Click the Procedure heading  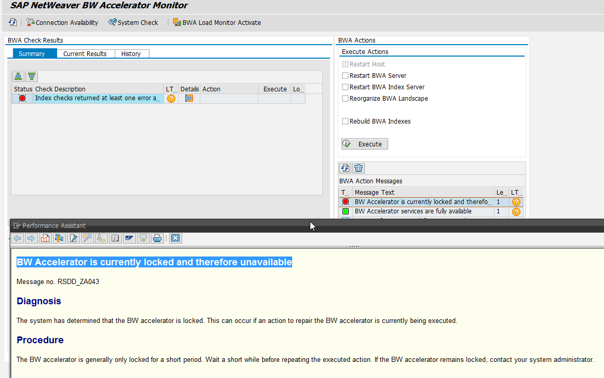point(40,340)
